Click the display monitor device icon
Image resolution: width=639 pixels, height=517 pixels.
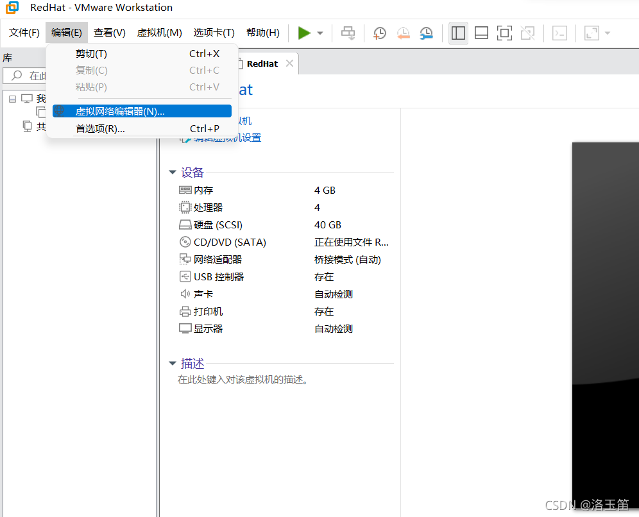185,328
